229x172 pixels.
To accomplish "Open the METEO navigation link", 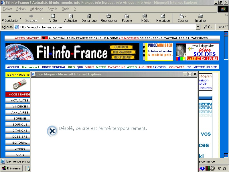I will tap(101, 67).
